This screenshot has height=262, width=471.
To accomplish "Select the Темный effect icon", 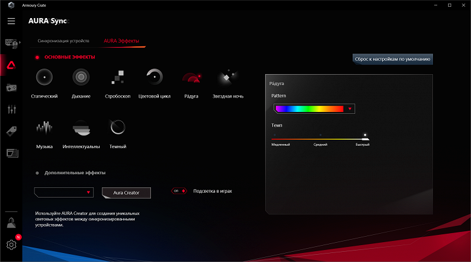I will click(x=118, y=127).
